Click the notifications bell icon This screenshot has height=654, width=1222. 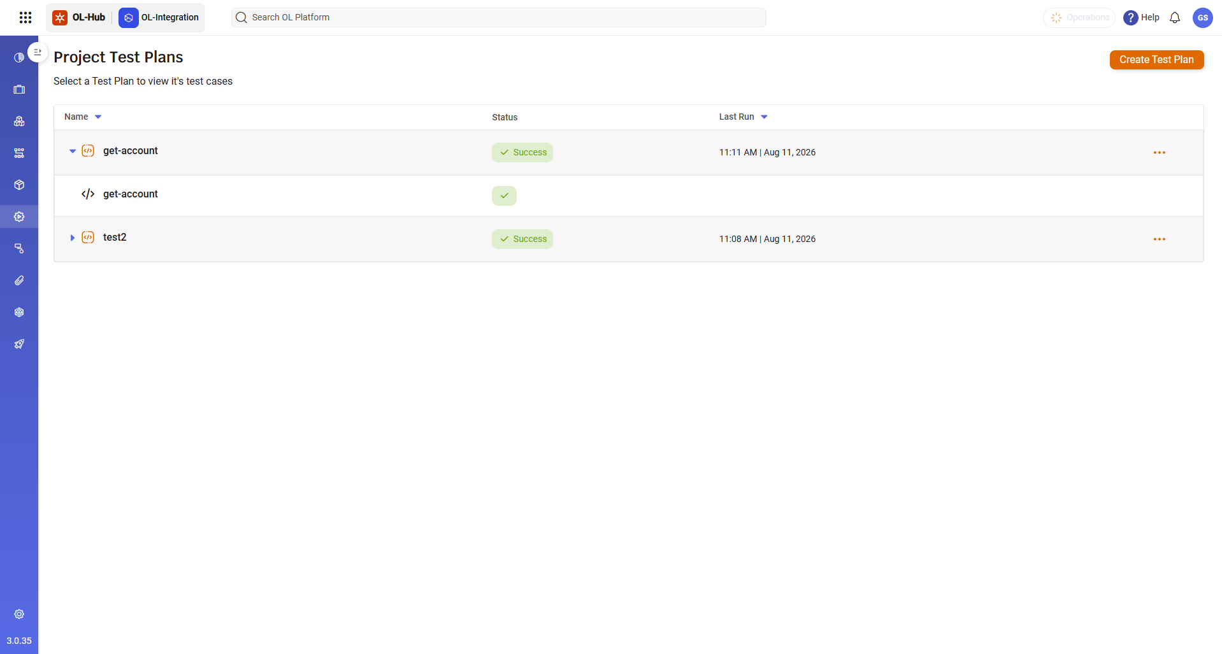click(x=1175, y=18)
